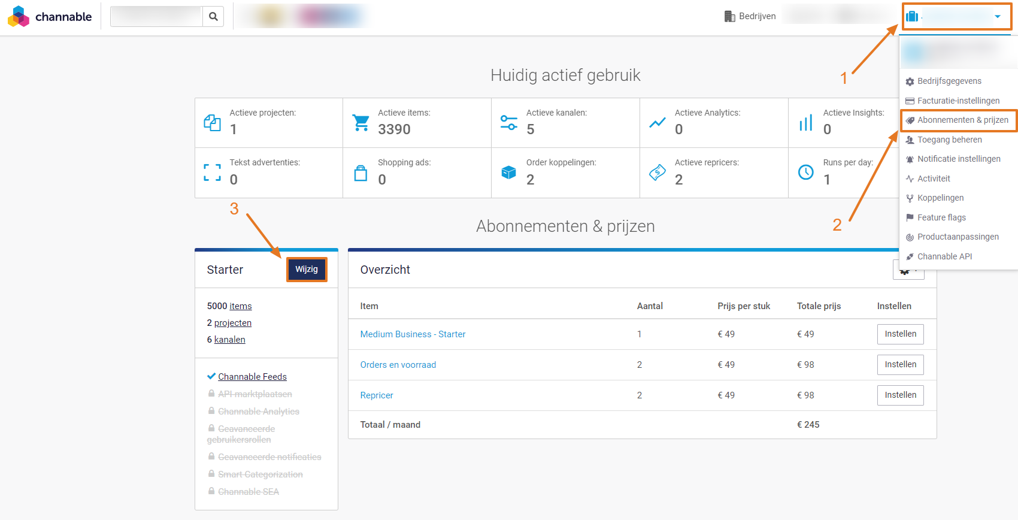Click the Actieve items shopping cart icon
This screenshot has height=520, width=1018.
point(360,123)
